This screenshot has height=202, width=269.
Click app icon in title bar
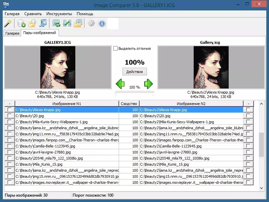tap(6, 5)
